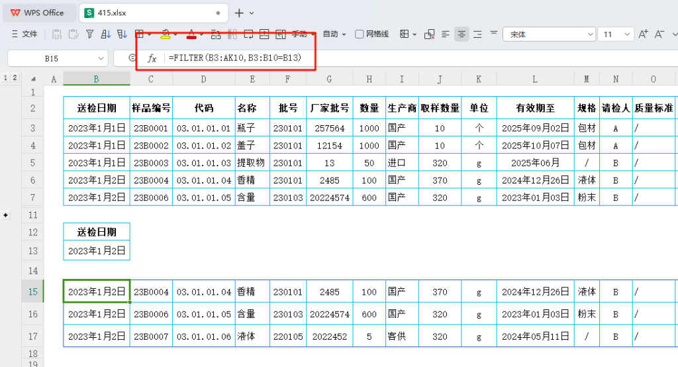Select row 15 header

33,291
